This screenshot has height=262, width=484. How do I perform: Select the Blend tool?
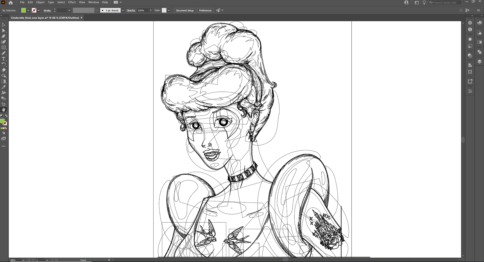tap(4, 98)
